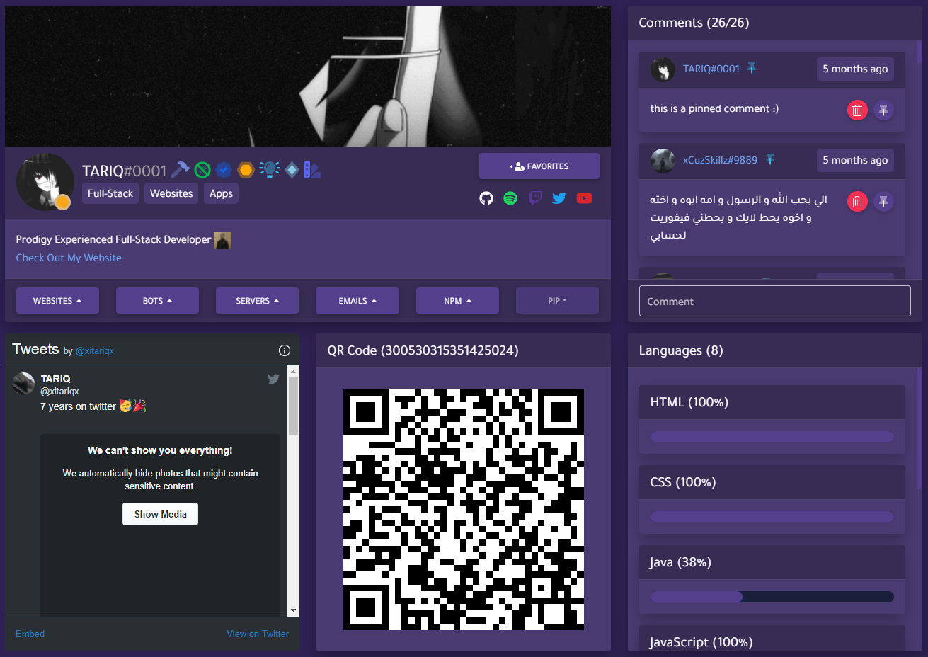
Task: Open the Check Out My Website link
Action: pyautogui.click(x=69, y=258)
